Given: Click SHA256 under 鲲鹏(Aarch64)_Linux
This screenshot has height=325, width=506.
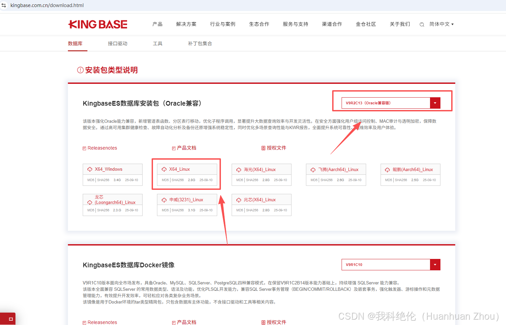Looking at the screenshot, I should click(x=401, y=180).
